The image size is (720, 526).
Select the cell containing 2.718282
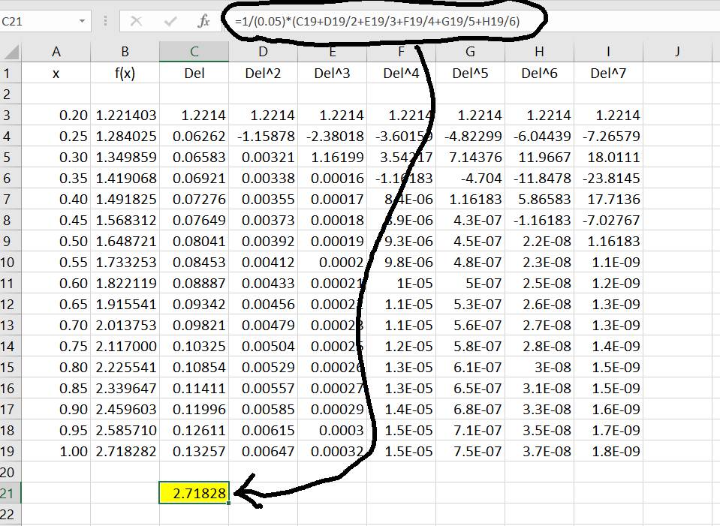(125, 452)
